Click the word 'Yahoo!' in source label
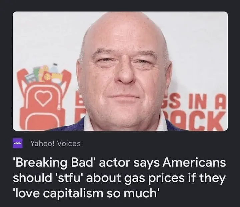The width and height of the screenshot is (240, 207). point(43,144)
